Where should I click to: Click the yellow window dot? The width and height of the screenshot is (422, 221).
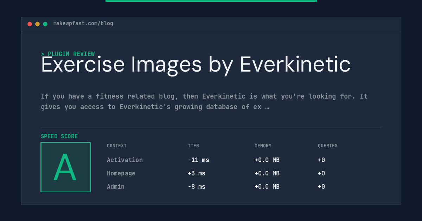tap(37, 24)
